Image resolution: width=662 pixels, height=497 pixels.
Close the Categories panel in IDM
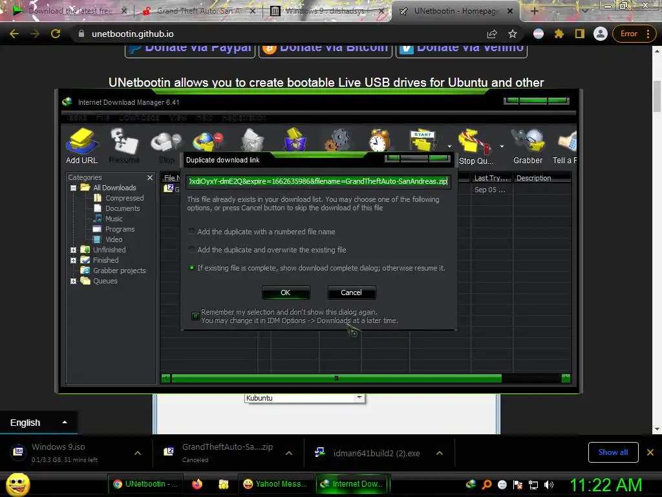[x=150, y=177]
